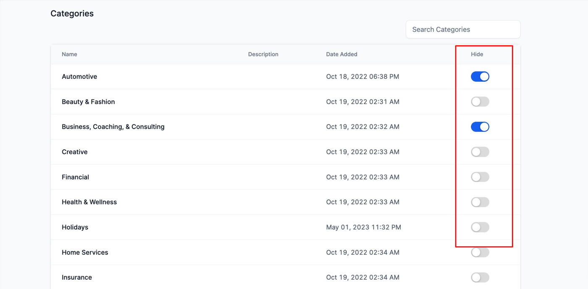The width and height of the screenshot is (588, 289).
Task: Click the Search Categories field
Action: (463, 29)
